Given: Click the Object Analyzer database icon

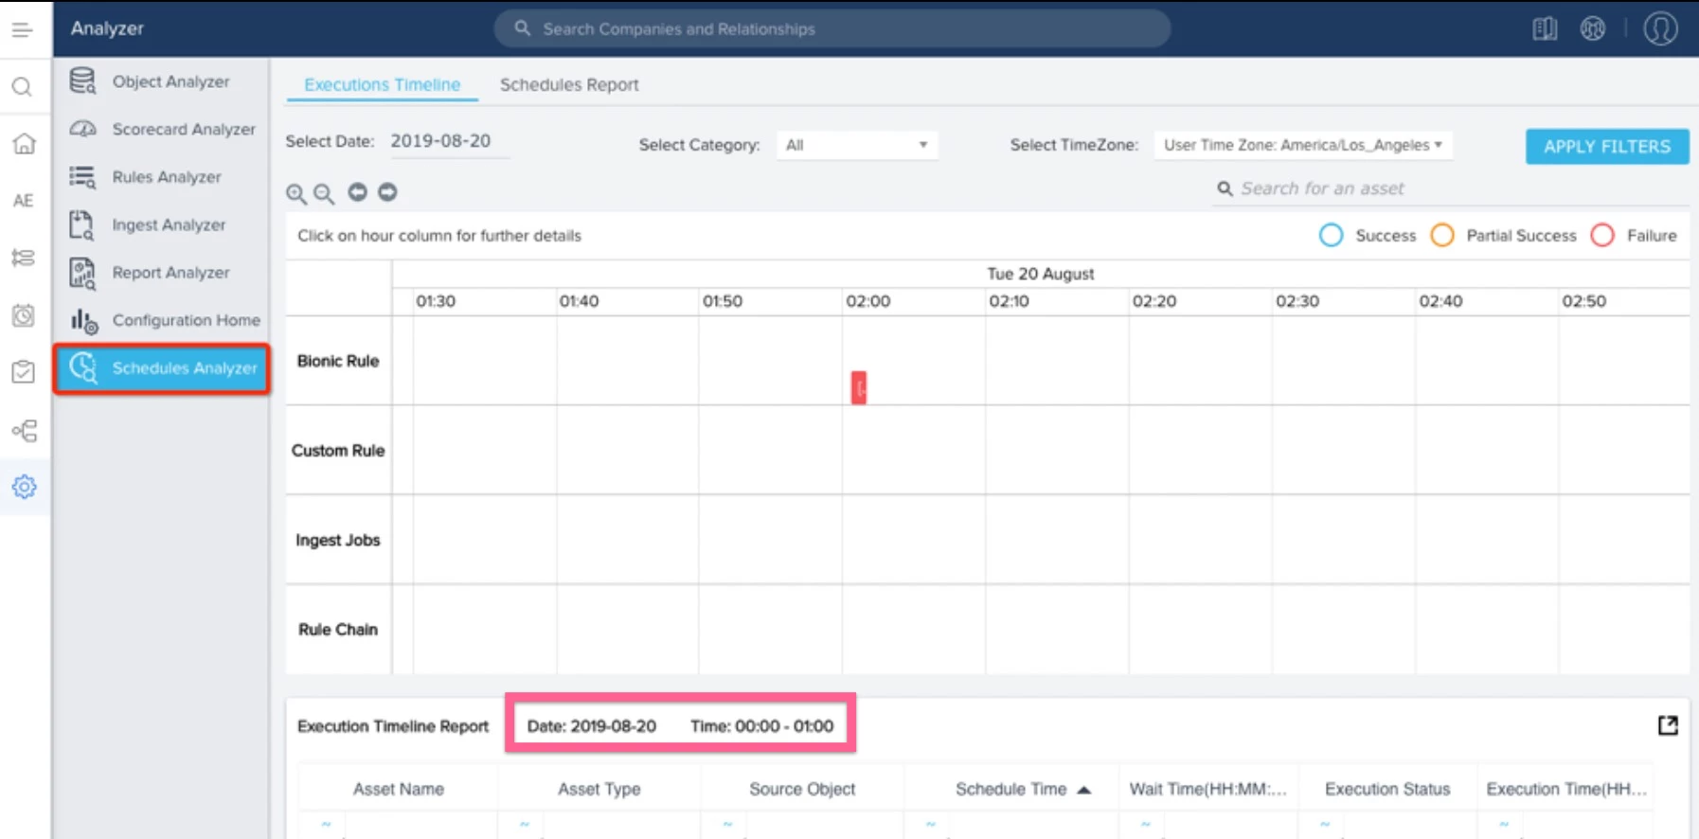Looking at the screenshot, I should 82,81.
